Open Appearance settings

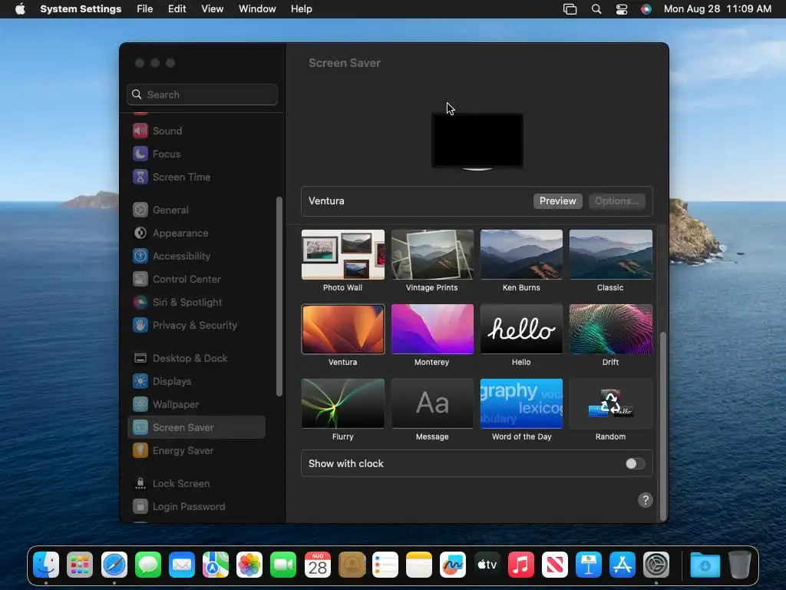click(196, 234)
